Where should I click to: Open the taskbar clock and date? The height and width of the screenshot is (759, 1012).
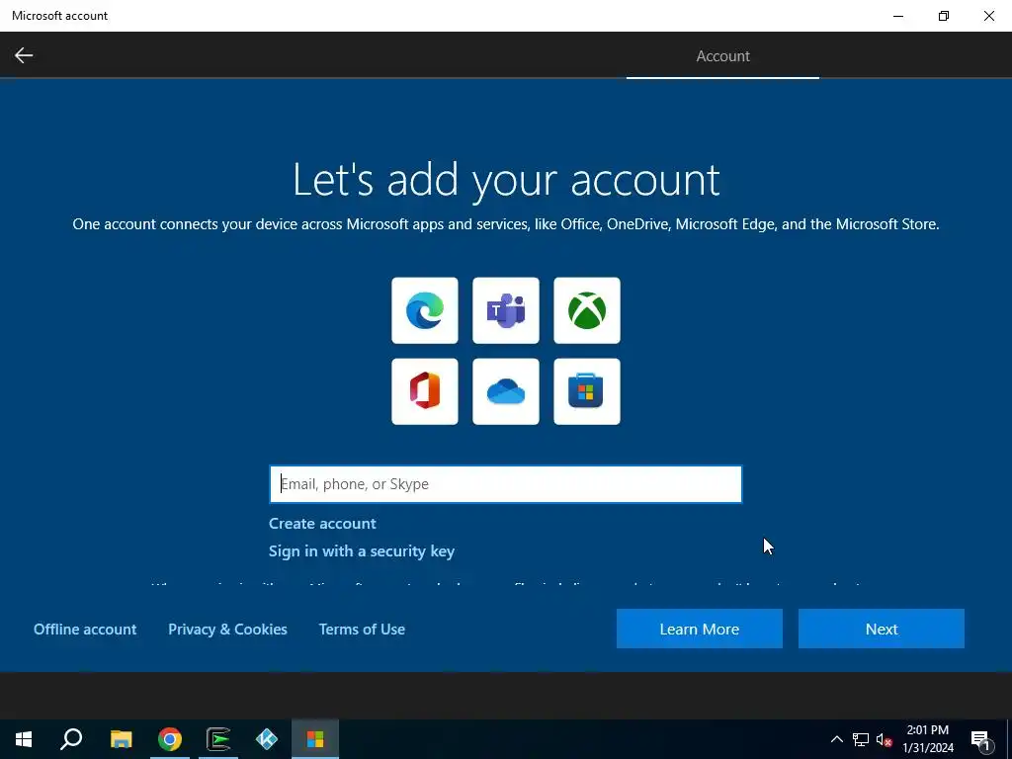[927, 739]
